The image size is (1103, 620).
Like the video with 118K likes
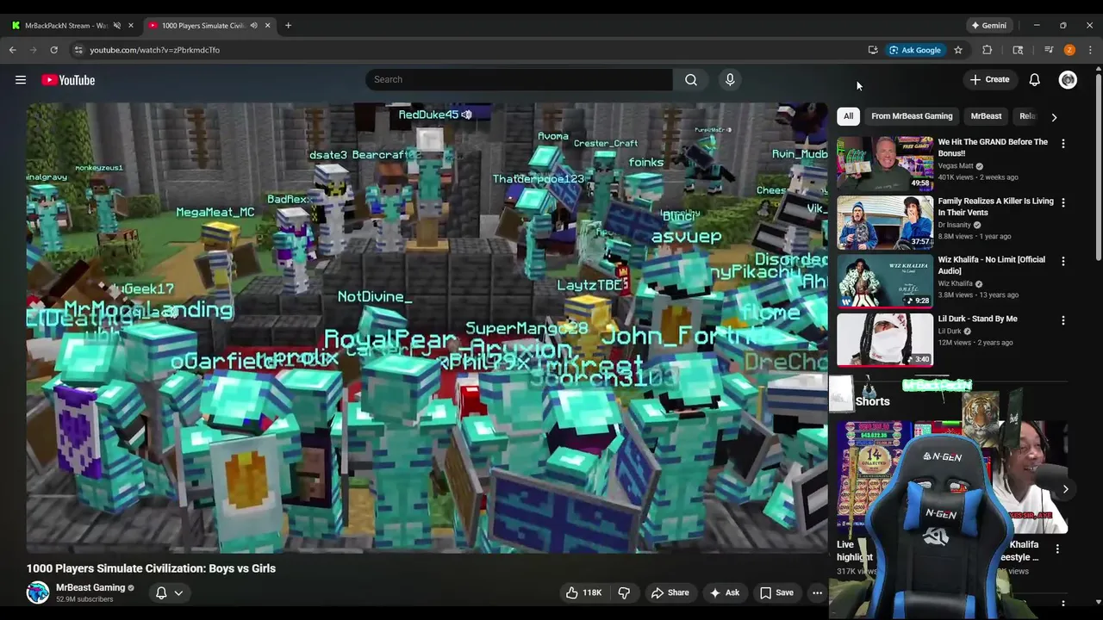pos(583,592)
